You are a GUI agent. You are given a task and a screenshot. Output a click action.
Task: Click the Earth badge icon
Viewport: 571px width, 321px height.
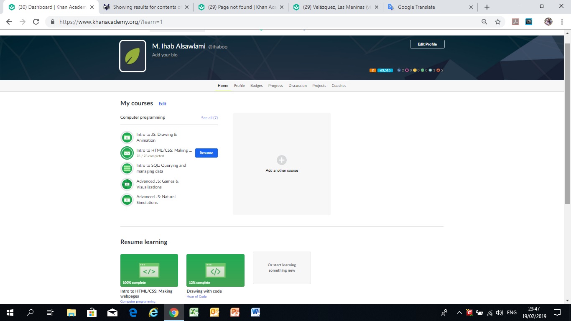click(423, 70)
